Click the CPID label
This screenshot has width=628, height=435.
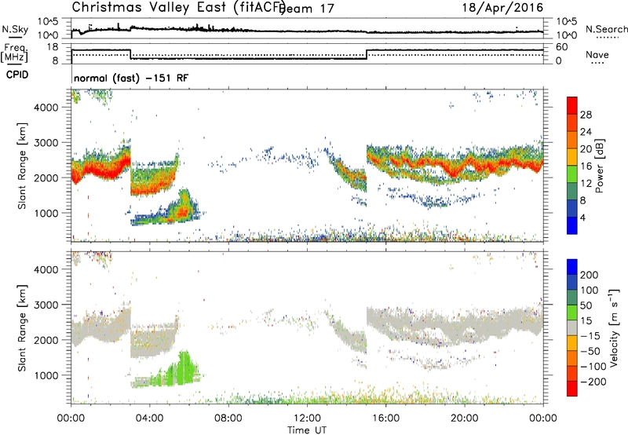[x=17, y=75]
